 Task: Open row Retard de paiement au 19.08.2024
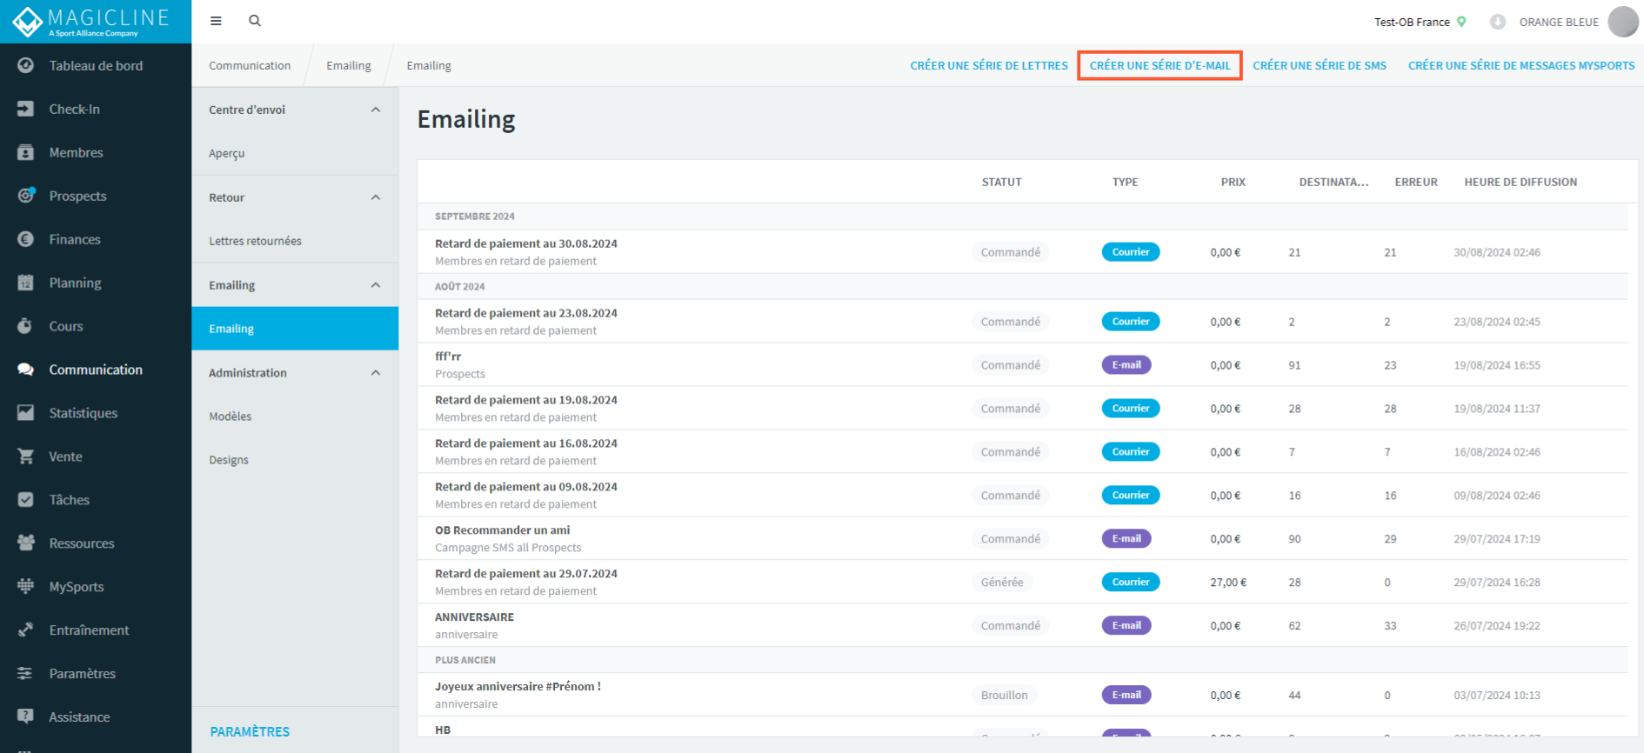pos(1023,409)
